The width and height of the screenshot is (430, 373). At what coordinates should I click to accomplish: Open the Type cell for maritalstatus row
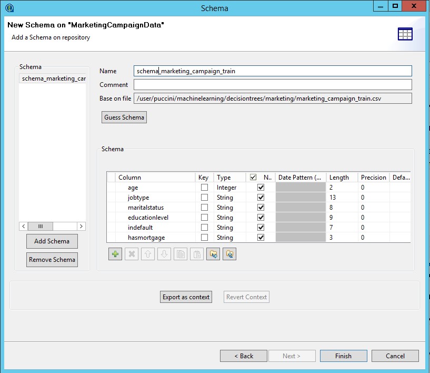pos(229,208)
